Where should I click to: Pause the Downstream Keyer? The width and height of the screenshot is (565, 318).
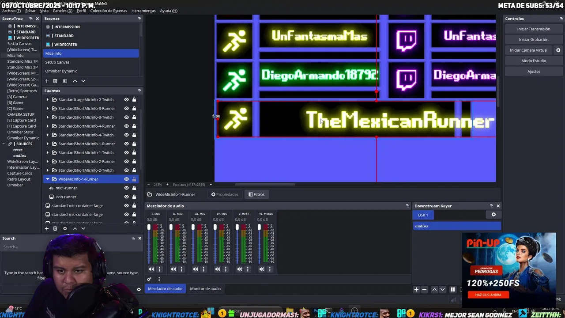pos(452,290)
